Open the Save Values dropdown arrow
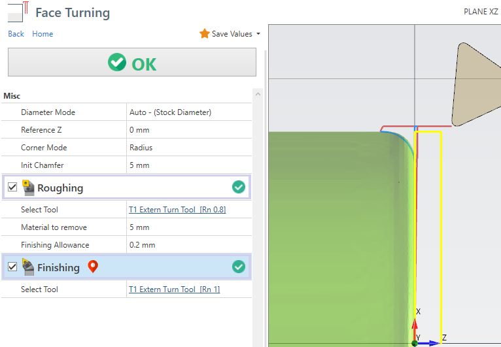501x347 pixels. (258, 34)
